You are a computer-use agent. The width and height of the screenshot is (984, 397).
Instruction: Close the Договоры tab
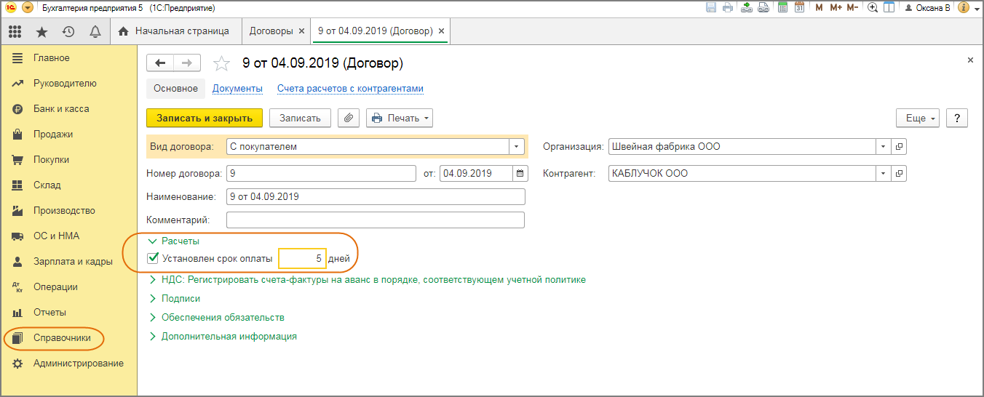tap(301, 31)
